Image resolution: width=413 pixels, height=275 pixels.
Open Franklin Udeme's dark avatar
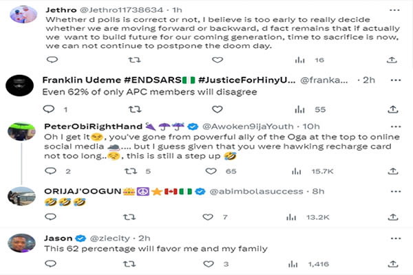tap(20, 85)
